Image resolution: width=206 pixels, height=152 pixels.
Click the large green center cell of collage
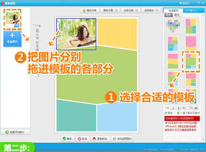pyautogui.click(x=97, y=75)
